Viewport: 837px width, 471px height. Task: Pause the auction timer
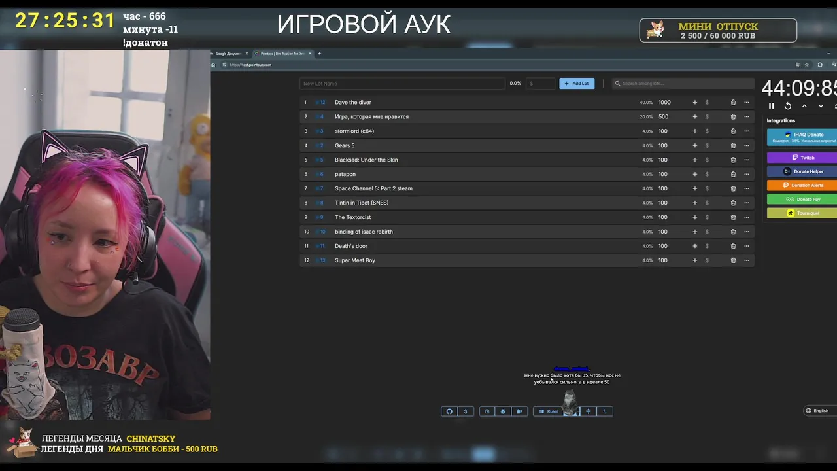pos(772,106)
